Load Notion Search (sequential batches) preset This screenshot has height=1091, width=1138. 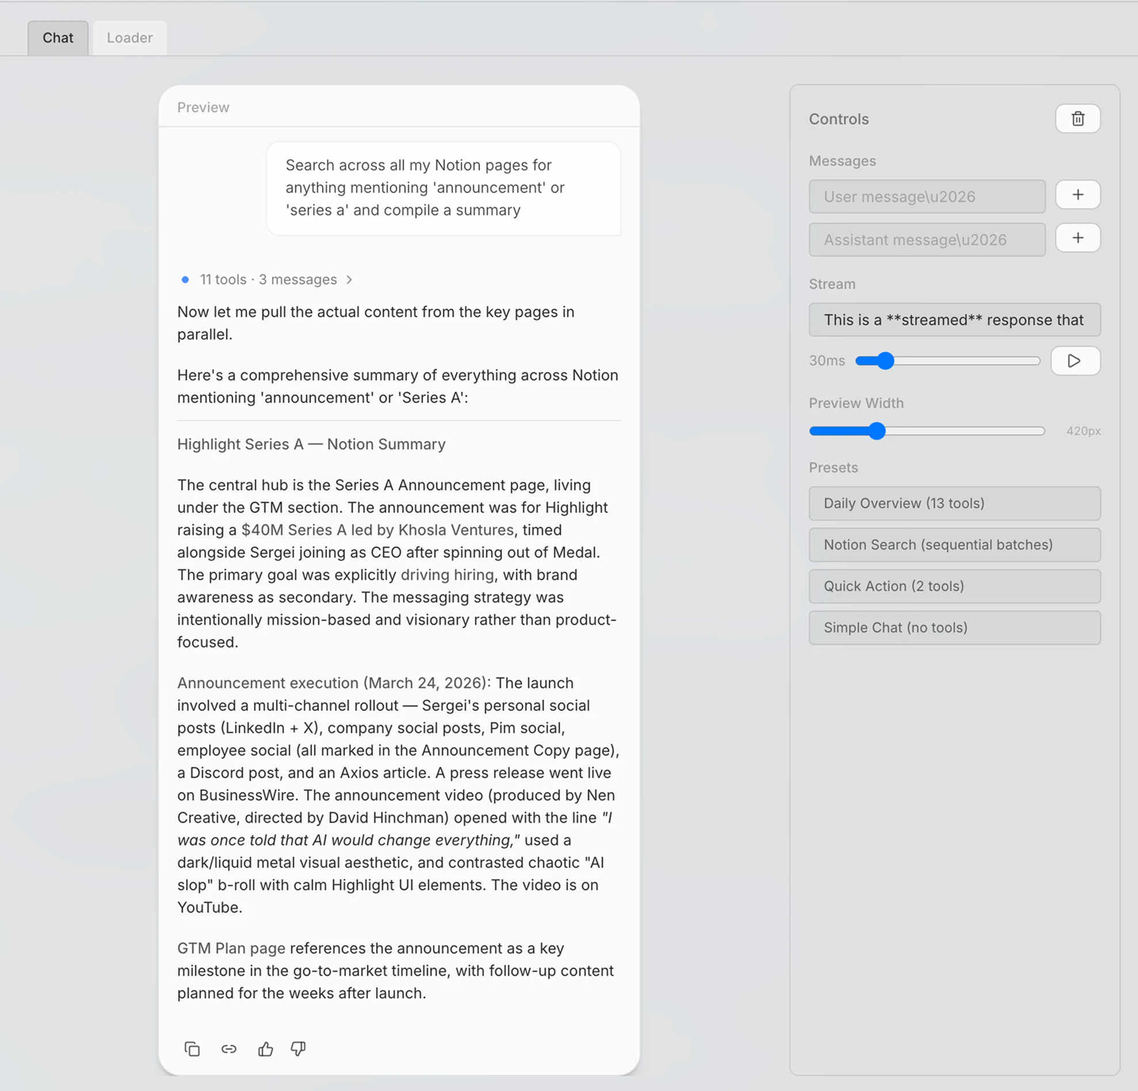(x=954, y=544)
